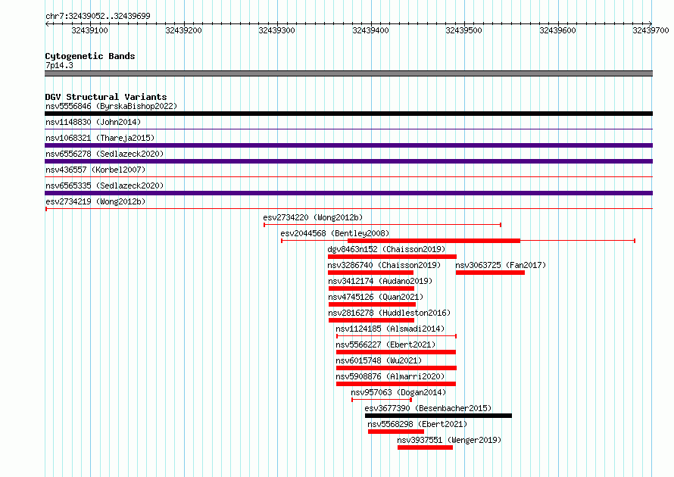Open nsv6556278 (Sedlazeck2020) variant label
The height and width of the screenshot is (477, 674).
click(105, 154)
